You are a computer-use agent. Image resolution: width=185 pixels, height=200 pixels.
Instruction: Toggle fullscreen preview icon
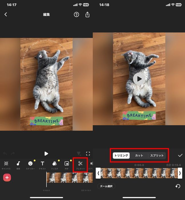pyautogui.click(x=88, y=154)
